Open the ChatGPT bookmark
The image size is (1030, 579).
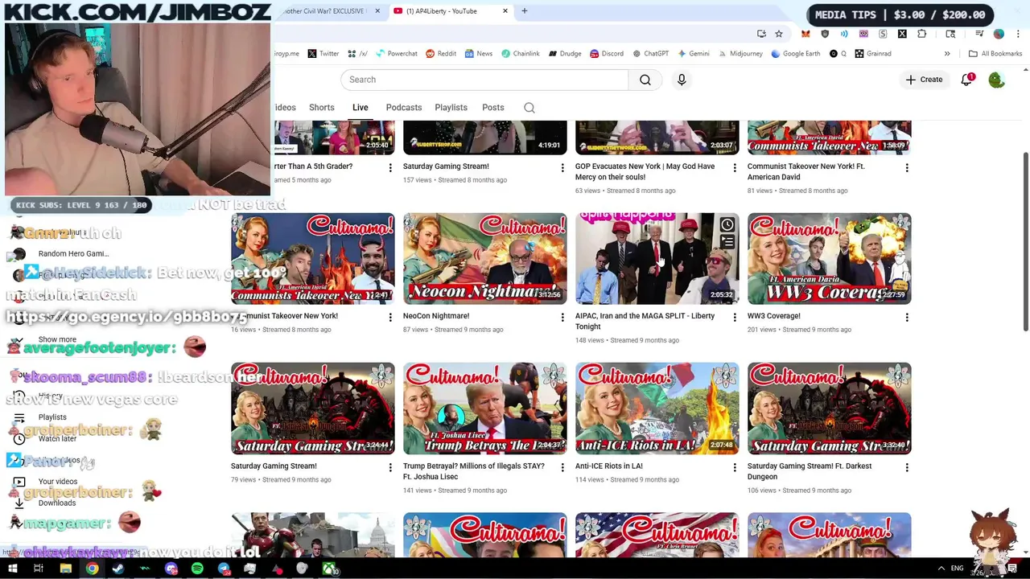pos(650,54)
